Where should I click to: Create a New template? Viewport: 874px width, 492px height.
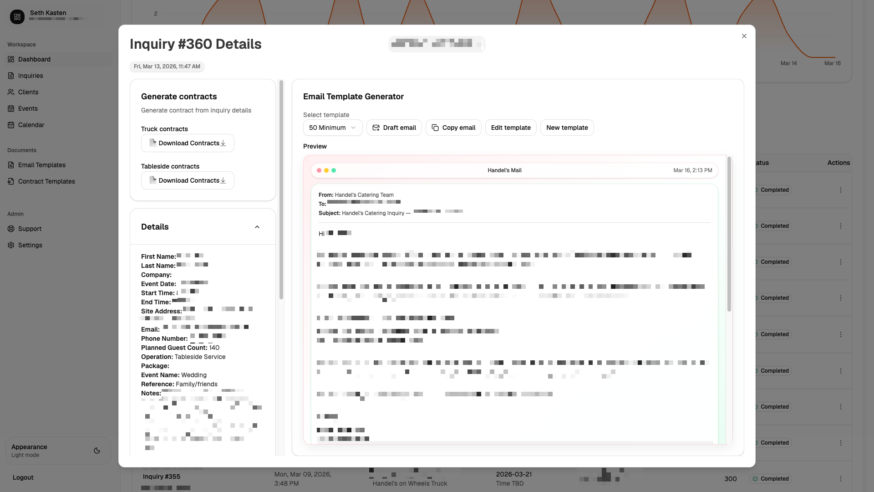coord(567,128)
